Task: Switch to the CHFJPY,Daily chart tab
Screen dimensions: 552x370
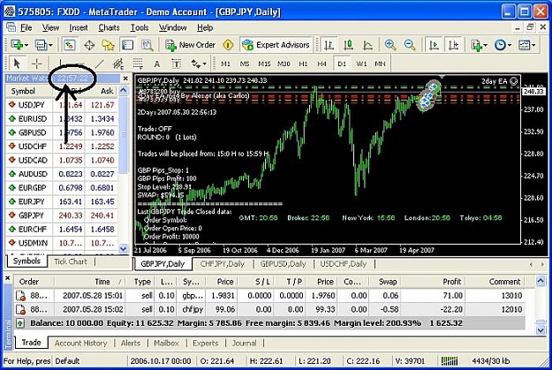Action: click(x=223, y=264)
